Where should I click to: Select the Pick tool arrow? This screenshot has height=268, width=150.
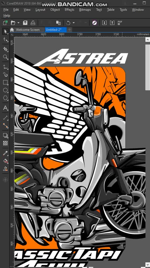[x=5, y=31]
